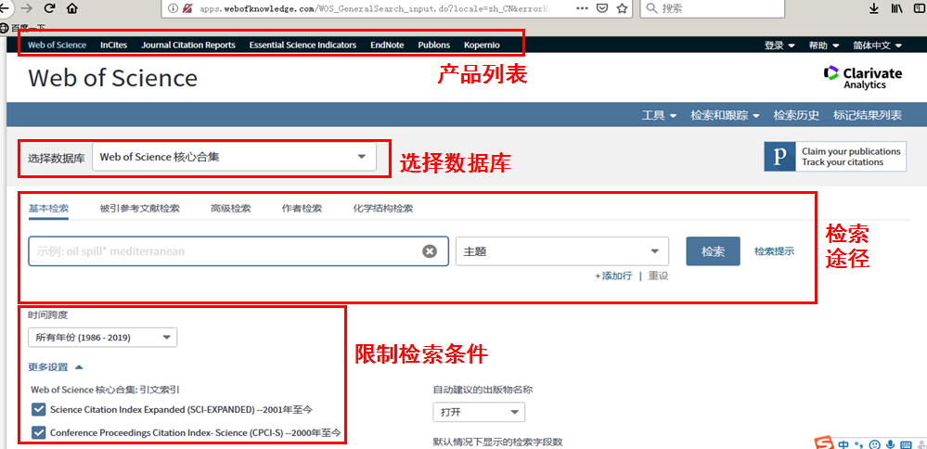Screen dimensions: 927x449
Task: Show site information via the info icon
Action: tap(173, 9)
